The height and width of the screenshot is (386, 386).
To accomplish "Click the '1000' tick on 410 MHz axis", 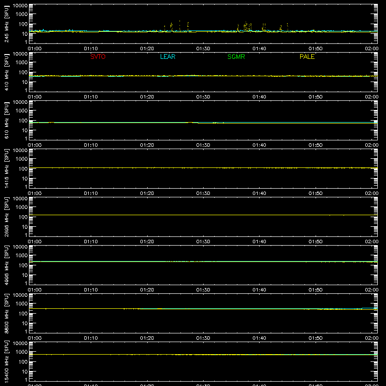I will tap(22, 63).
